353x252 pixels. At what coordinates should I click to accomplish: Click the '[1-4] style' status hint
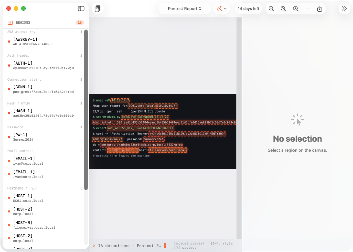222,243
